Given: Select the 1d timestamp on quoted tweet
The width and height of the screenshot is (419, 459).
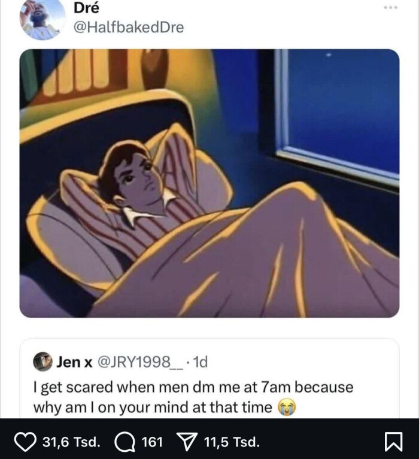Looking at the screenshot, I should (x=201, y=362).
